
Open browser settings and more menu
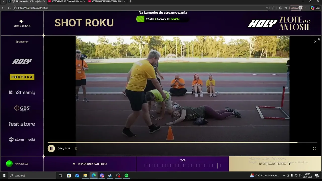306,8
